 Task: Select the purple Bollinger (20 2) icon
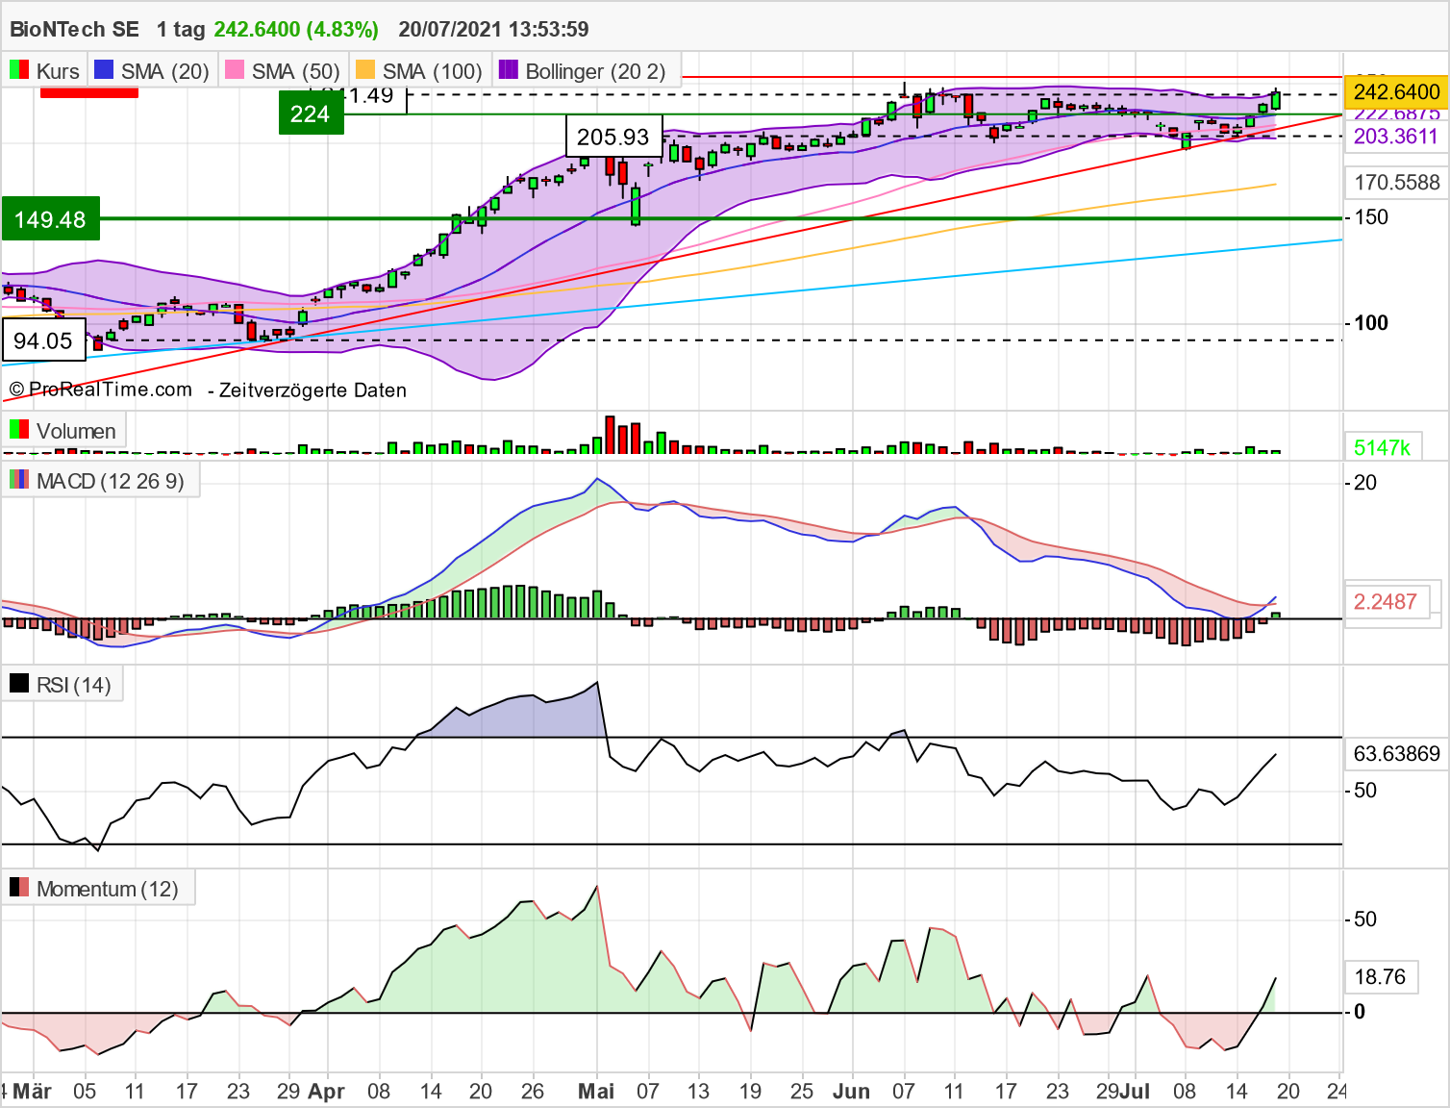click(508, 70)
